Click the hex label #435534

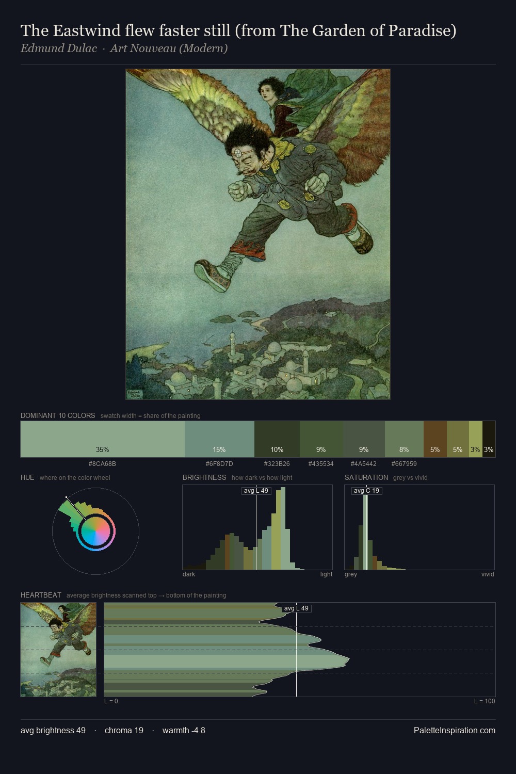coord(321,464)
